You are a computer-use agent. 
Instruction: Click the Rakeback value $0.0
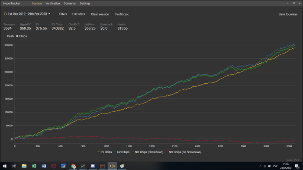pyautogui.click(x=104, y=28)
